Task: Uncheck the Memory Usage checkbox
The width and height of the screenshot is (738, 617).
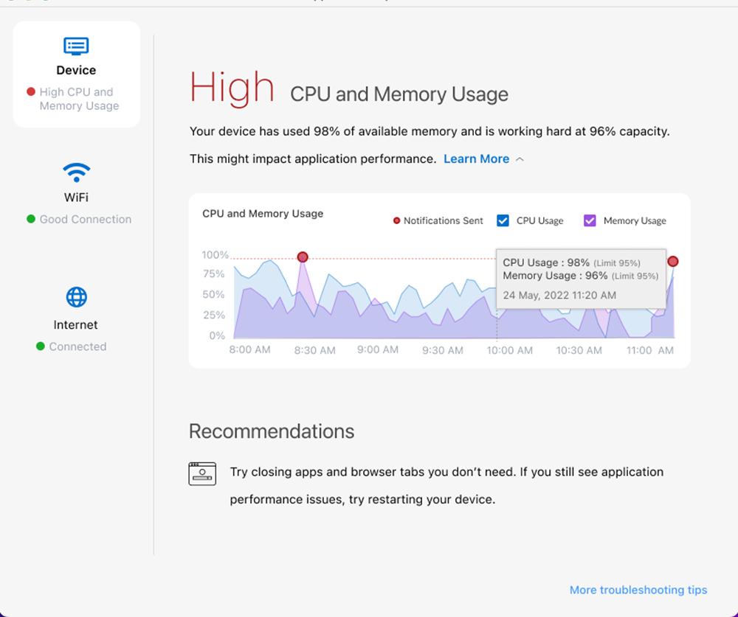Action: tap(590, 220)
